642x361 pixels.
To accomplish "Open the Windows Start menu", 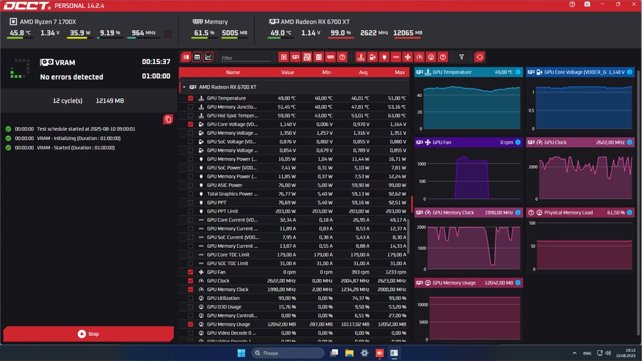I will point(241,353).
